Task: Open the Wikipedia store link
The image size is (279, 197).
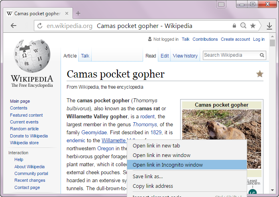Action: pyautogui.click(x=24, y=143)
